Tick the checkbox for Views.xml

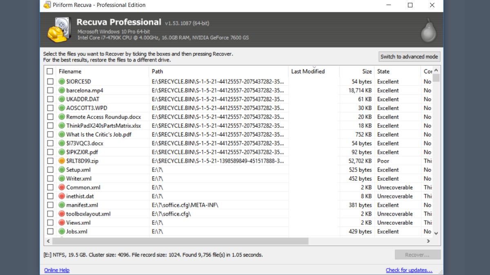[x=50, y=222]
